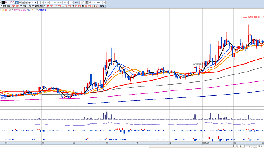Viewport: 264px width, 148px height.
Task: Click the 종가 단순 240 legend label
Action: point(20,10)
